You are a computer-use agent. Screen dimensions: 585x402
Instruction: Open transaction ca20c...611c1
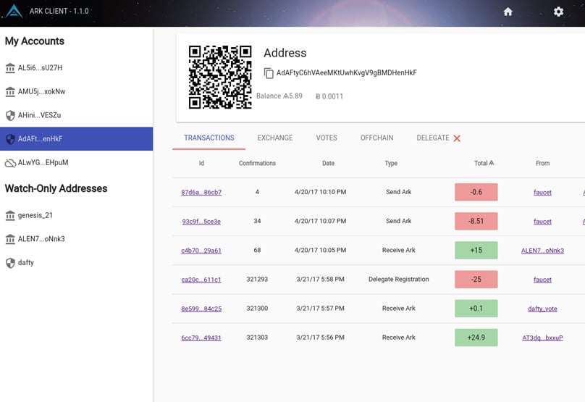[x=201, y=280]
